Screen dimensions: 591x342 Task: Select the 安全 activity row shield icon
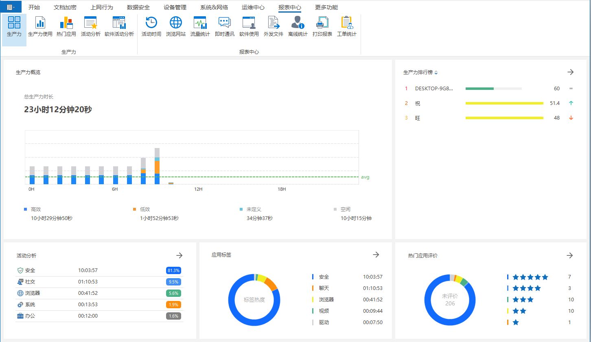click(x=20, y=270)
